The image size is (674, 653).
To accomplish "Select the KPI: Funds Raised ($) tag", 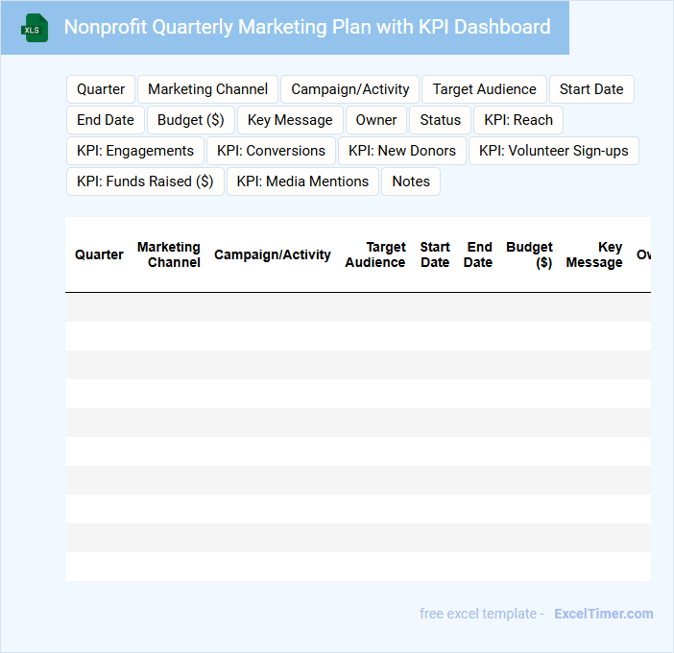I will click(x=145, y=181).
